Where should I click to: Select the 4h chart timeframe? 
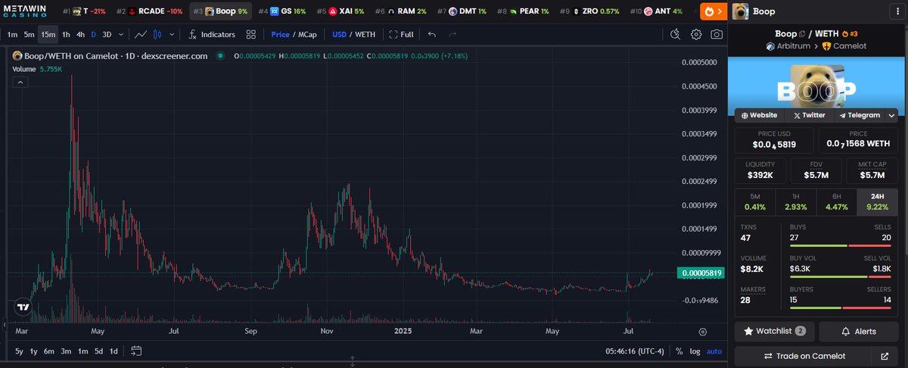point(80,34)
